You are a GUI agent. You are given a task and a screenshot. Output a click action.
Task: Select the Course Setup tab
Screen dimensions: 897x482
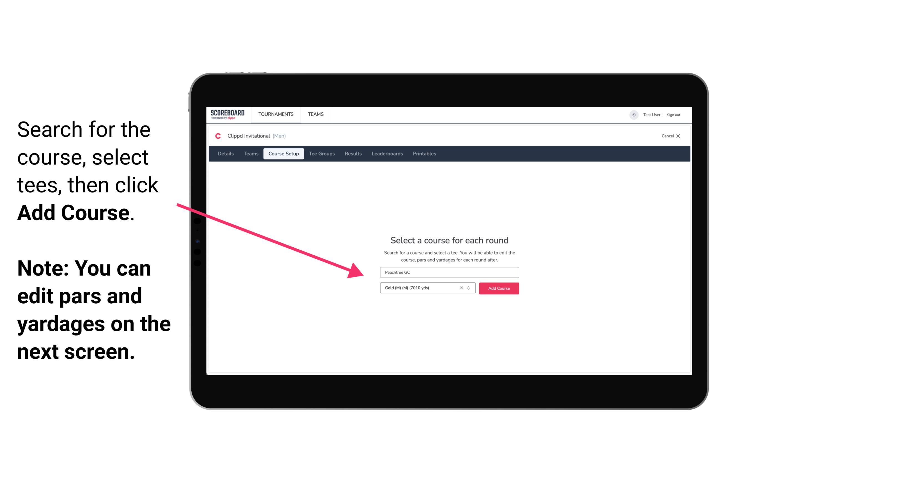(x=283, y=154)
